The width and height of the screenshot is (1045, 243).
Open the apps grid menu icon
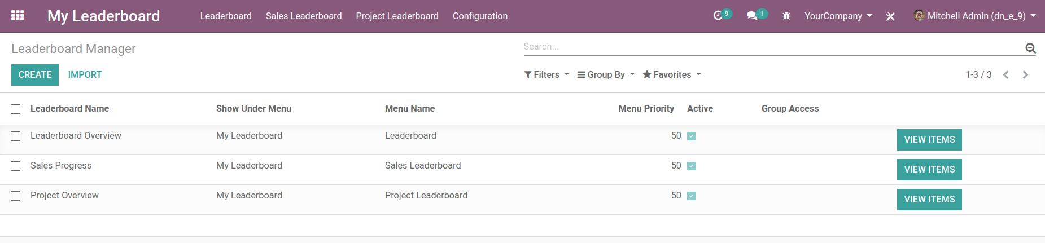(x=18, y=16)
